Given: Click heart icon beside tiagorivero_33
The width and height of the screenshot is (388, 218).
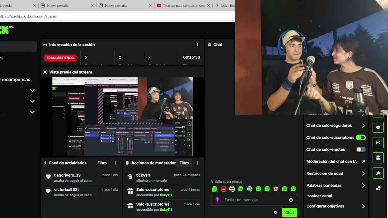Looking at the screenshot, I should coord(48,177).
